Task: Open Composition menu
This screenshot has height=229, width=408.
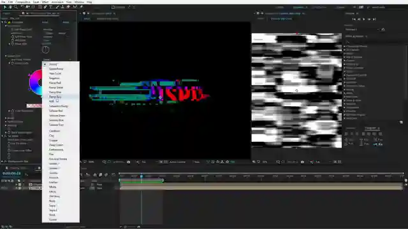Action: point(23,2)
